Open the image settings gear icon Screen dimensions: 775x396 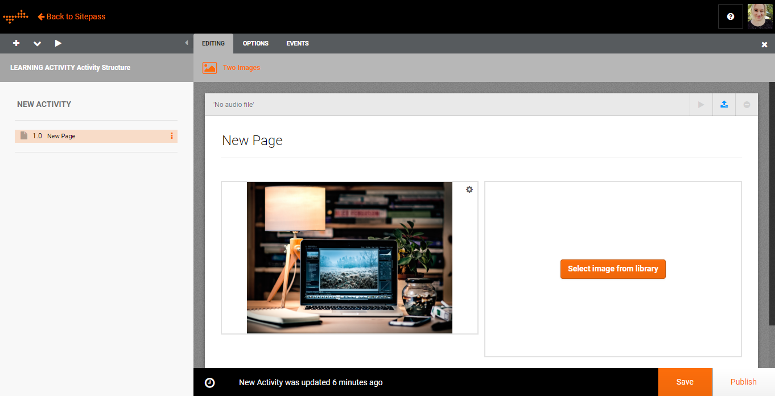[469, 189]
